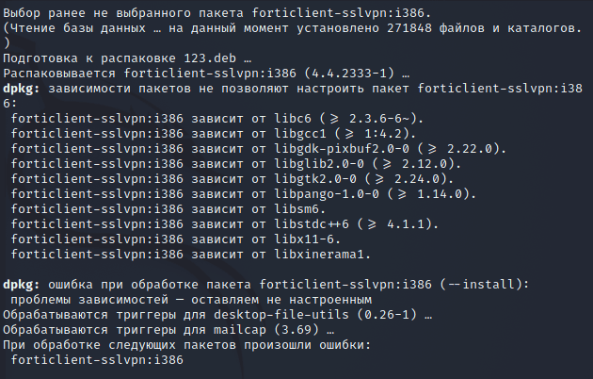The width and height of the screenshot is (593, 379).
Task: Click the bold dpkg label before 'ошибка'
Action: click(x=20, y=284)
